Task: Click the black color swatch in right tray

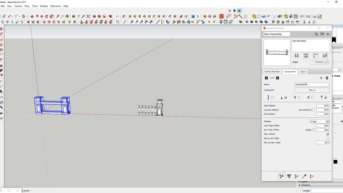Action: pos(335,162)
